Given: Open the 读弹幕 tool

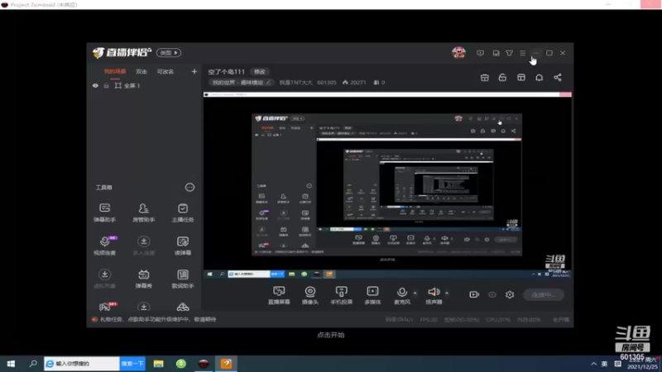Looking at the screenshot, I should point(182,245).
